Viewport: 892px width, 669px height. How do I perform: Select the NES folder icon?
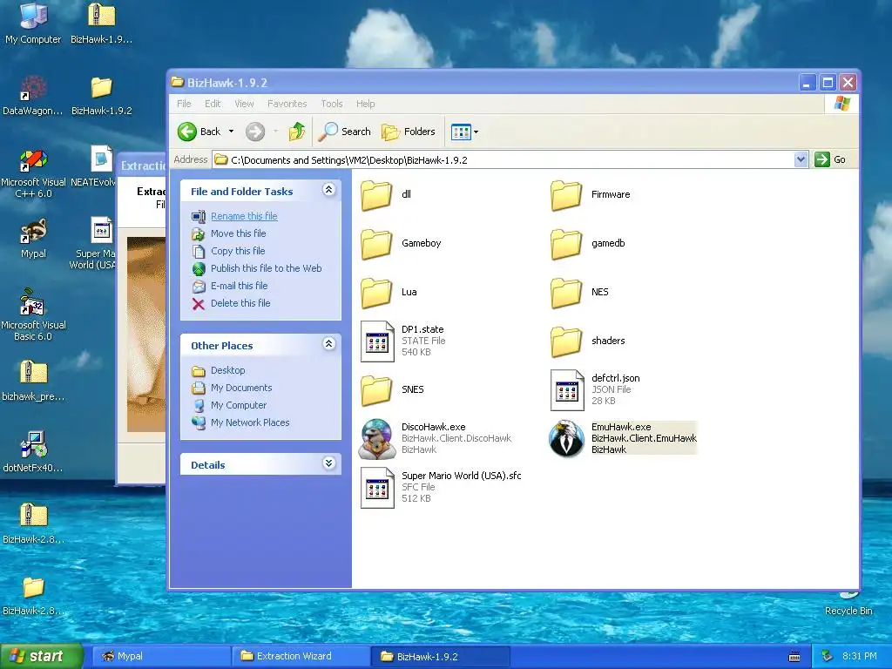coord(566,293)
